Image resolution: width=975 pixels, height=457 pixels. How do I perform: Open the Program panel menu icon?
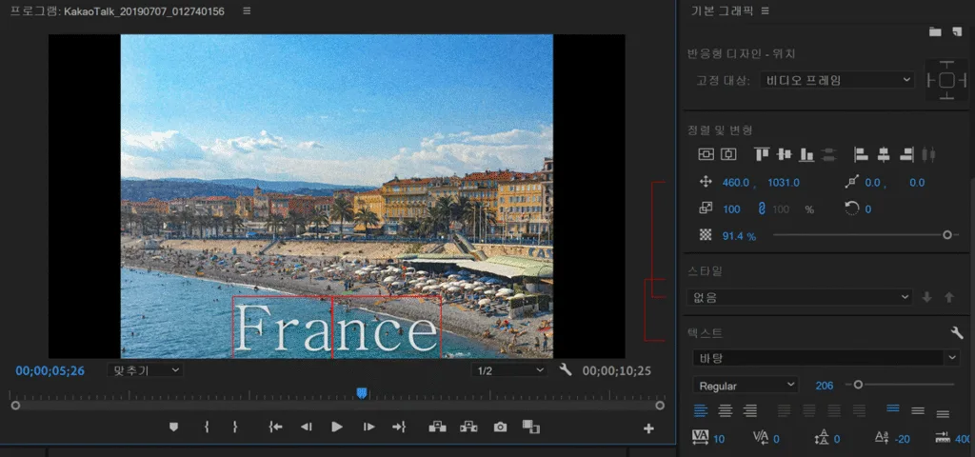tap(247, 11)
